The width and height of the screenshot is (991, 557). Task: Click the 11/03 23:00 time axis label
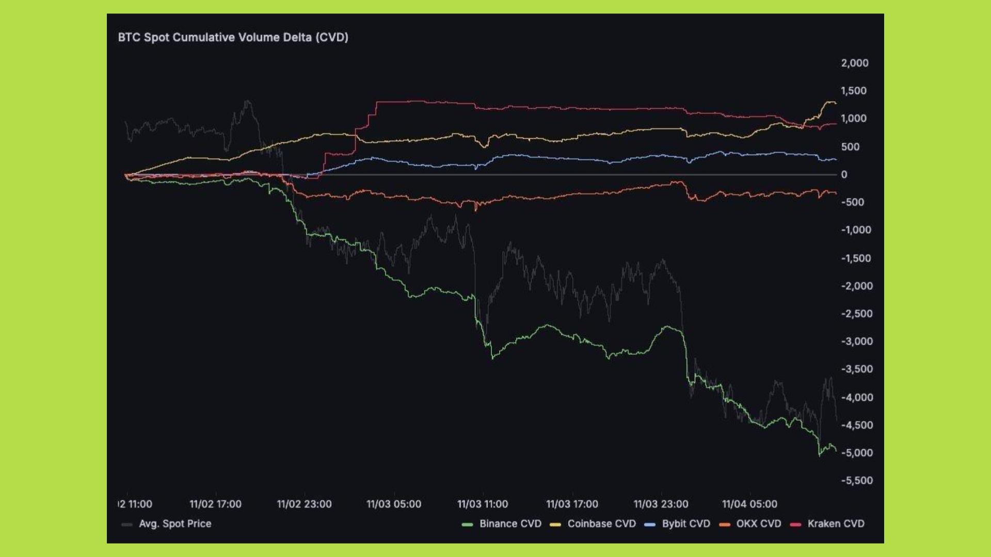(661, 504)
